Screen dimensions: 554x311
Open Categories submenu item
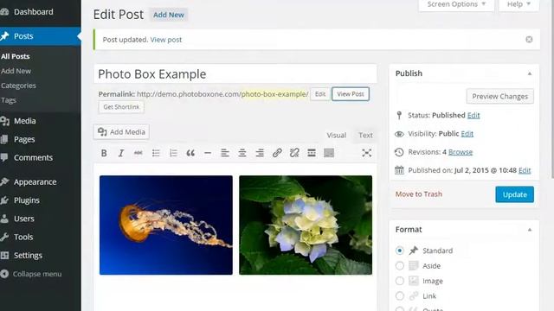18,86
